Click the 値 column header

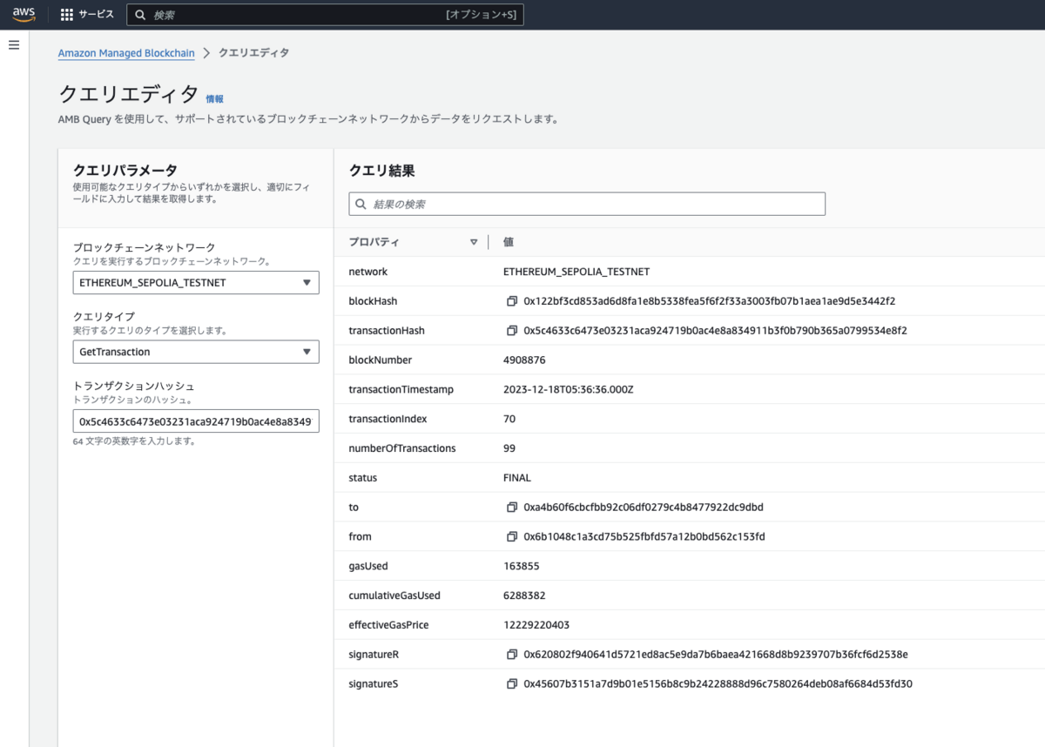(x=509, y=242)
